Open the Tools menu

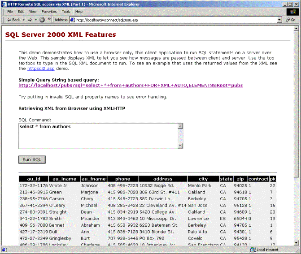click(66, 12)
